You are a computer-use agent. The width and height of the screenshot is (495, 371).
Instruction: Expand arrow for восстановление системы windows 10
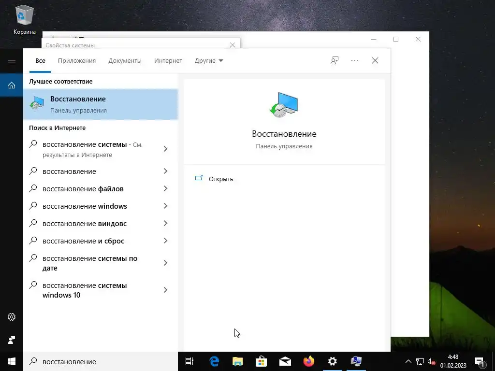point(165,290)
